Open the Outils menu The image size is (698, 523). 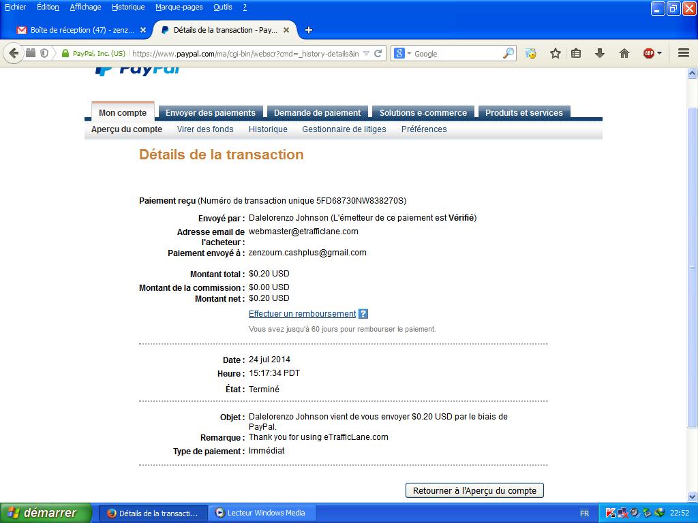[223, 7]
